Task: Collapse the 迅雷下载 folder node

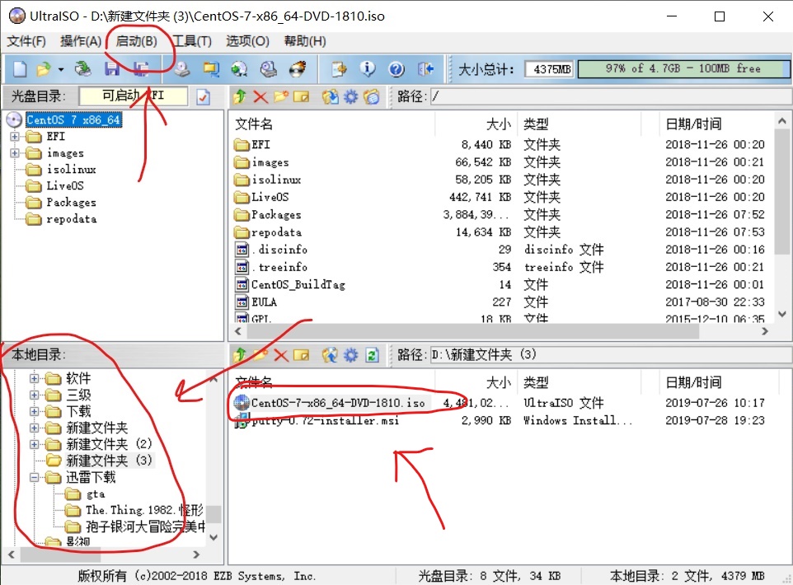Action: pos(34,477)
